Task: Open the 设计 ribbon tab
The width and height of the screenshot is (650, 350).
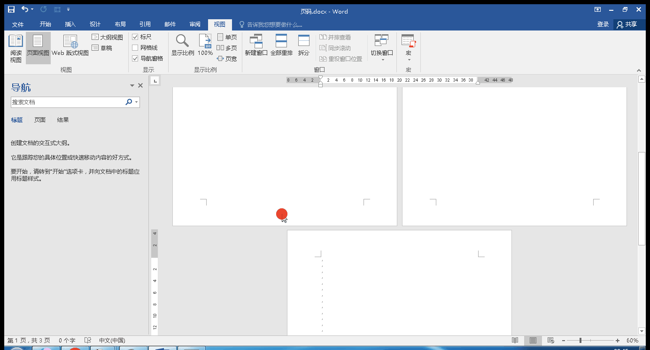Action: click(x=95, y=24)
